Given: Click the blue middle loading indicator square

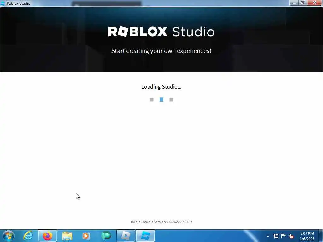Looking at the screenshot, I should tap(161, 100).
